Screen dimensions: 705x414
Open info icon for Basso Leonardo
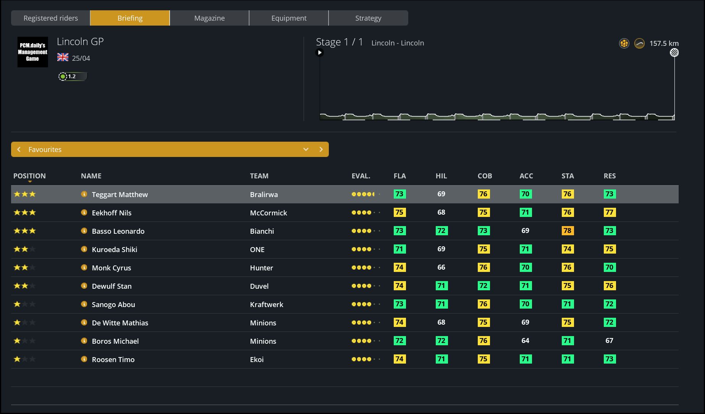(84, 231)
